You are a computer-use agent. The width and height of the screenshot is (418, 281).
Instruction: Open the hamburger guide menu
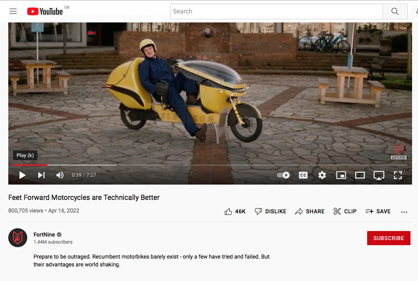tap(13, 11)
